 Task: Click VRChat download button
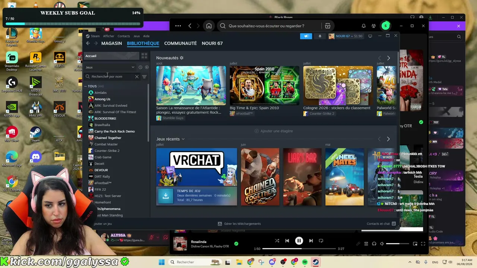tap(165, 196)
